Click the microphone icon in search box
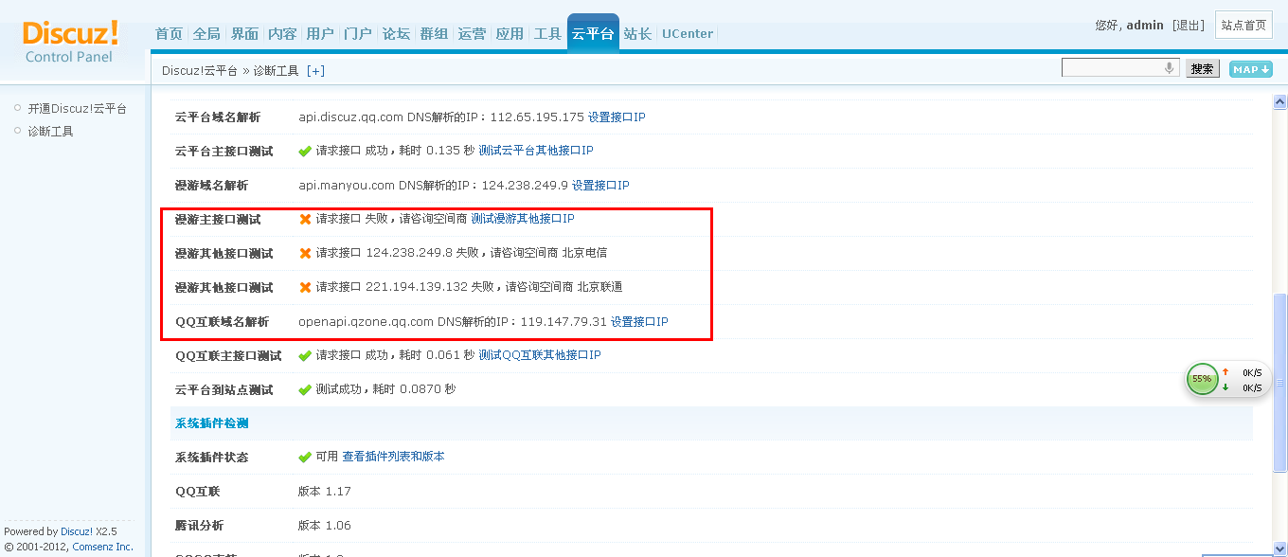Screen dimensions: 1288x557 (x=1169, y=68)
